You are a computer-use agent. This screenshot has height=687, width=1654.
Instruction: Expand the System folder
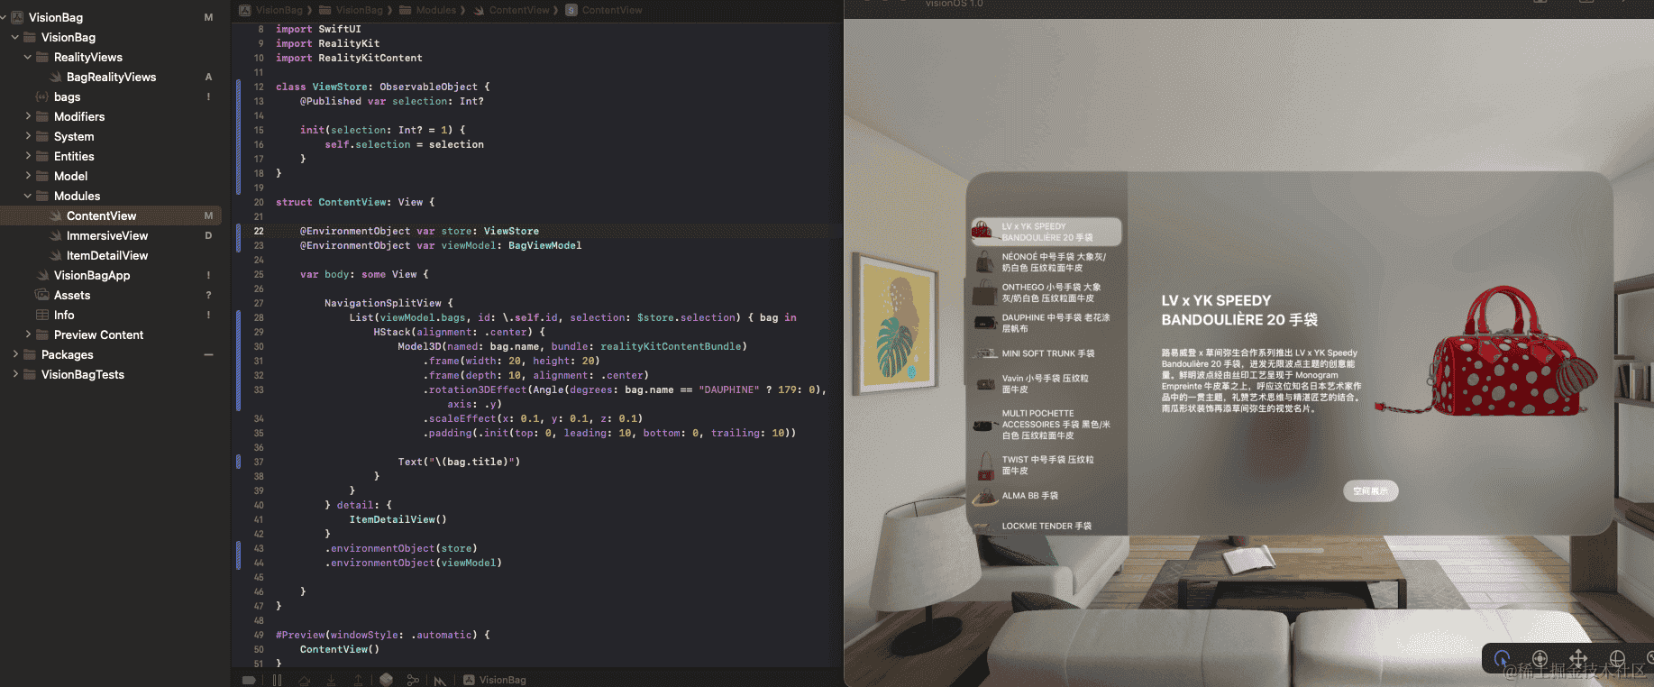click(28, 136)
